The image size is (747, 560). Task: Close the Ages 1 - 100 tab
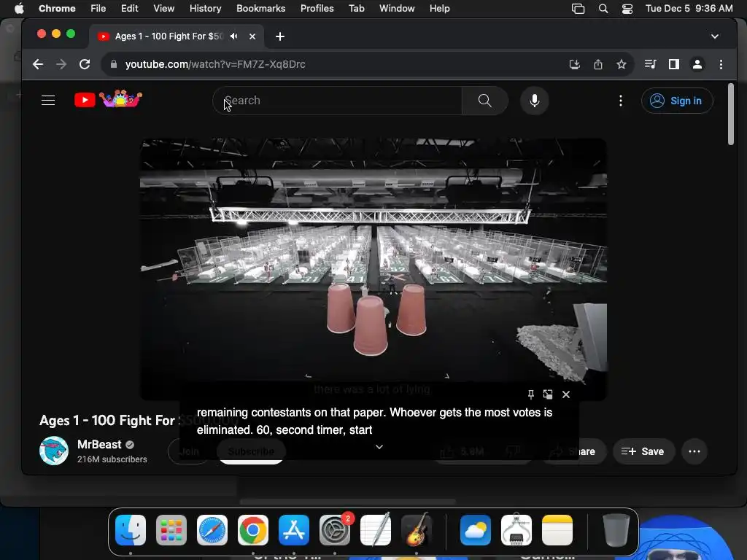252,36
